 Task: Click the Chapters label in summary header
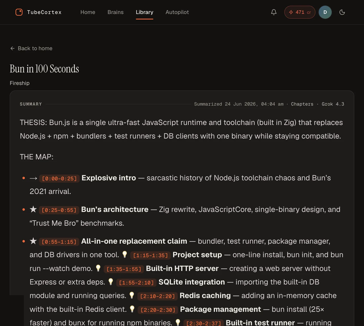[302, 104]
